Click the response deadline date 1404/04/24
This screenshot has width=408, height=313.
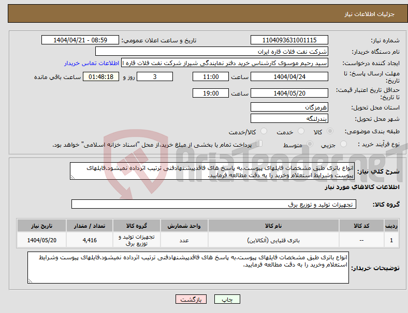click(x=289, y=76)
